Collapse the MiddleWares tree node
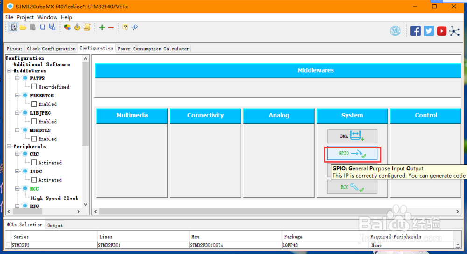 click(x=9, y=71)
